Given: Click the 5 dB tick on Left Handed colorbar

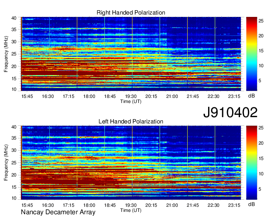Looking at the screenshot, I should (260, 189).
